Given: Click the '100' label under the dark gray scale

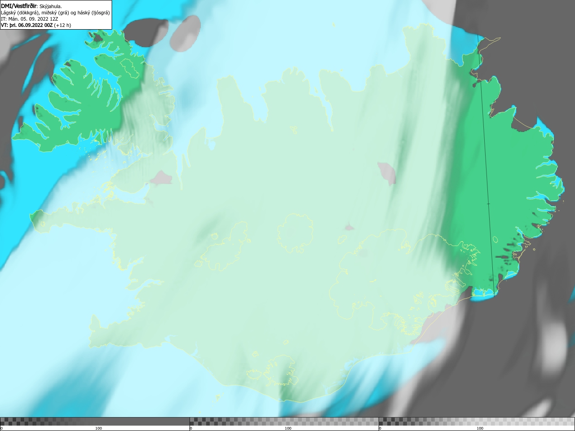Looking at the screenshot, I should click(98, 428).
